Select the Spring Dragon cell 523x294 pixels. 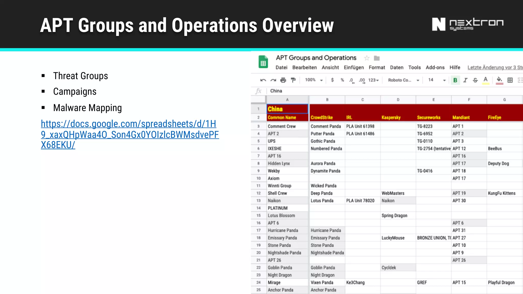(x=398, y=216)
